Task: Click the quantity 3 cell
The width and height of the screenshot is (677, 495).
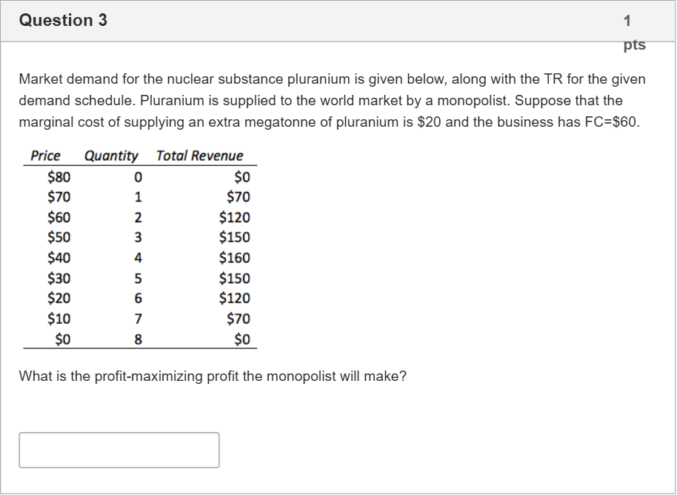Action: (x=137, y=238)
